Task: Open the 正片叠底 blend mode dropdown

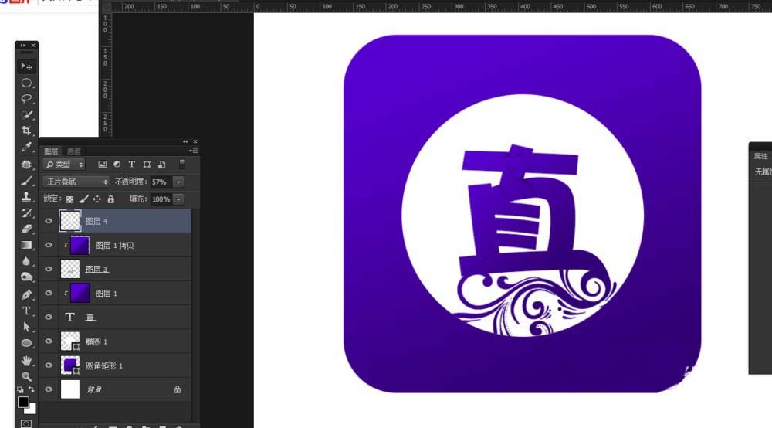Action: [x=76, y=182]
